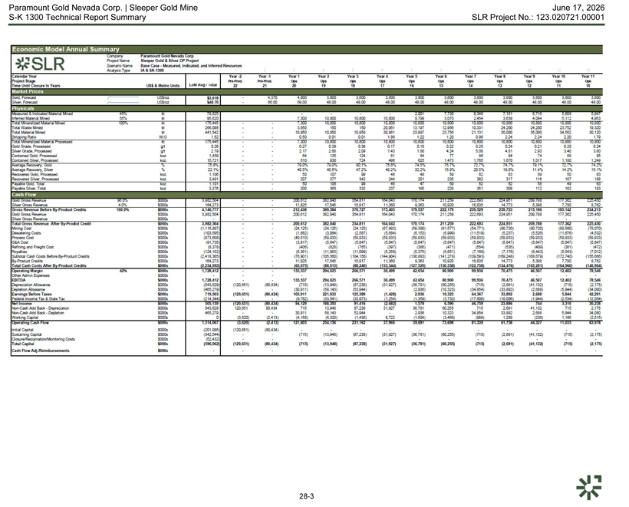Image resolution: width=629 pixels, height=507 pixels.
Task: Click the 'G&A Cost' row label
Action: tap(21, 242)
